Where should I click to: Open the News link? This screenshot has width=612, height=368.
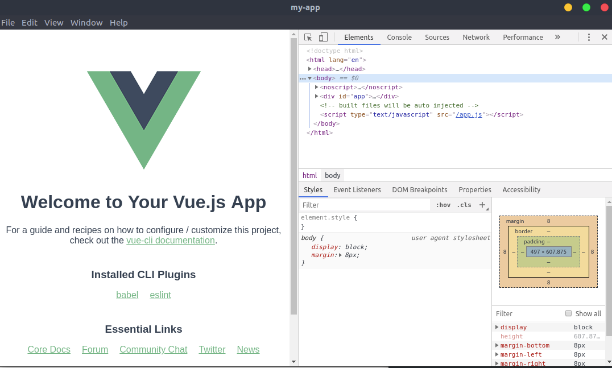tap(248, 350)
